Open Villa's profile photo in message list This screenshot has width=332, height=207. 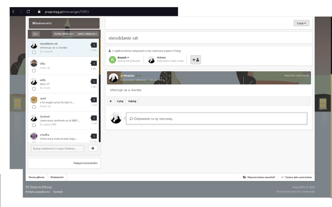pyautogui.click(x=34, y=63)
